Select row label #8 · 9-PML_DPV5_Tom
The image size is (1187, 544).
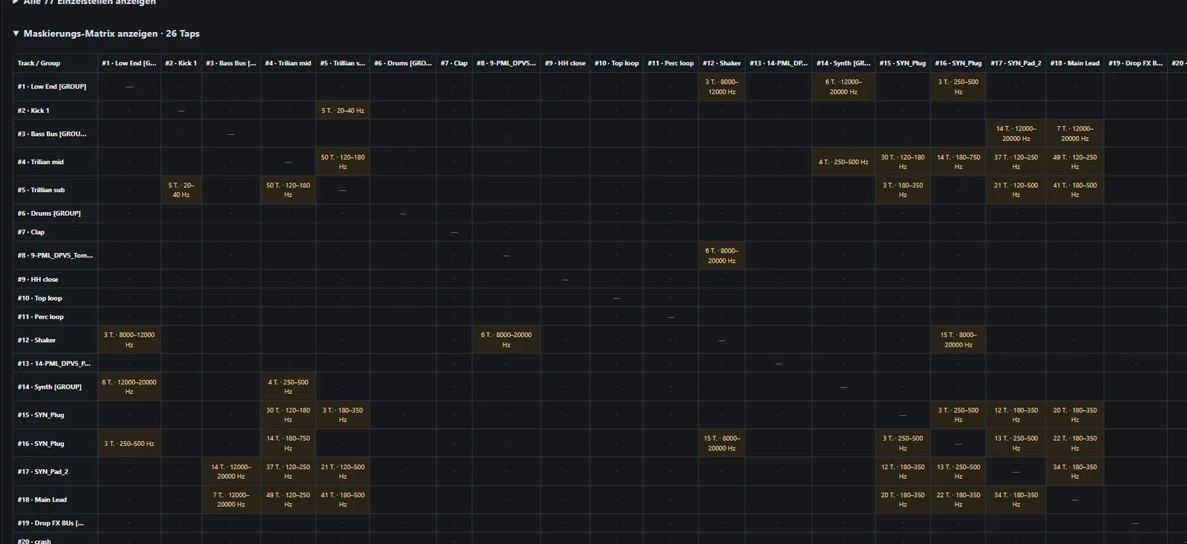point(55,255)
